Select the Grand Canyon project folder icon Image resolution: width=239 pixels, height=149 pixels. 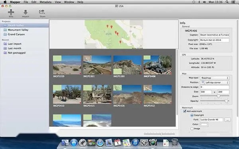[x=5, y=34]
